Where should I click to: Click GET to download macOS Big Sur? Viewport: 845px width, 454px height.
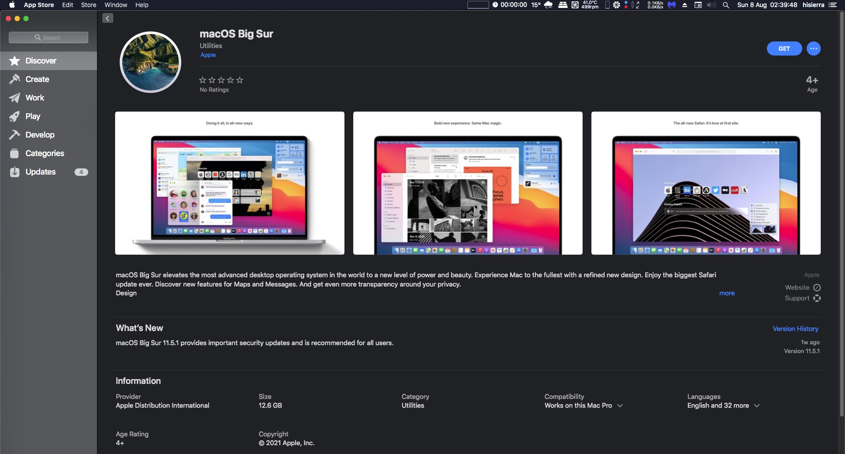click(x=784, y=48)
